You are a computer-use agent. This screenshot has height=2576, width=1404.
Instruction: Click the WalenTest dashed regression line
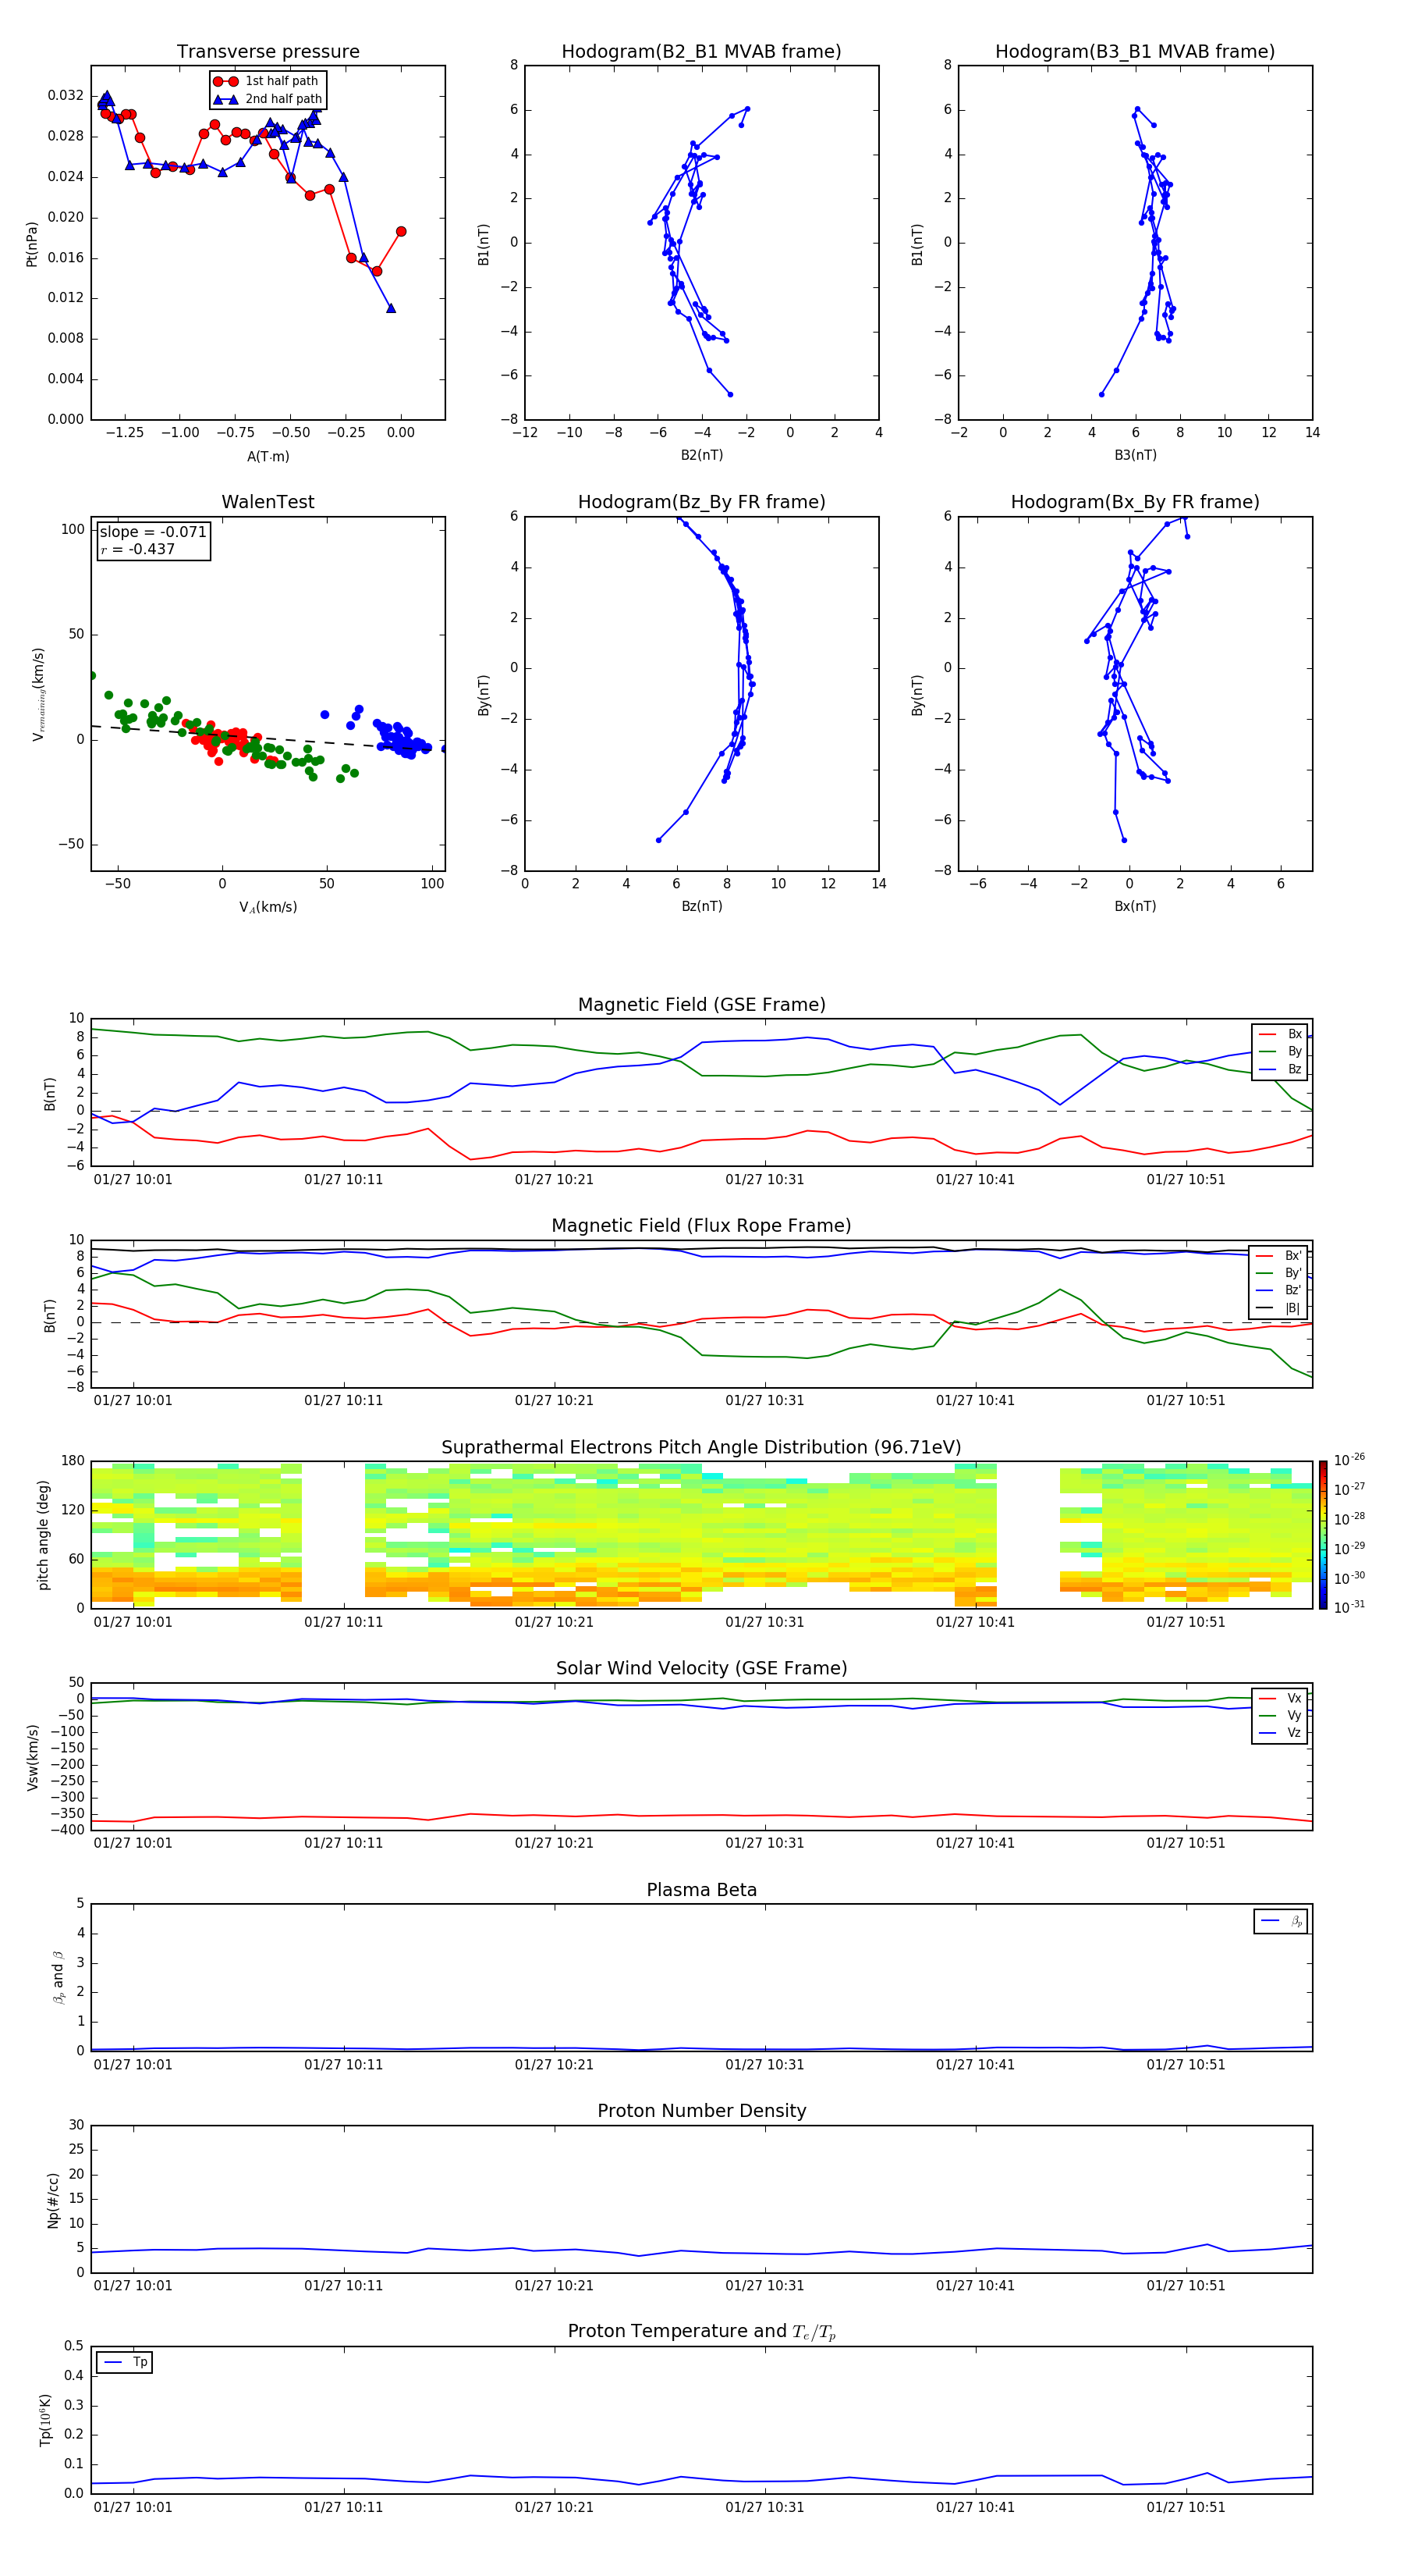point(268,737)
